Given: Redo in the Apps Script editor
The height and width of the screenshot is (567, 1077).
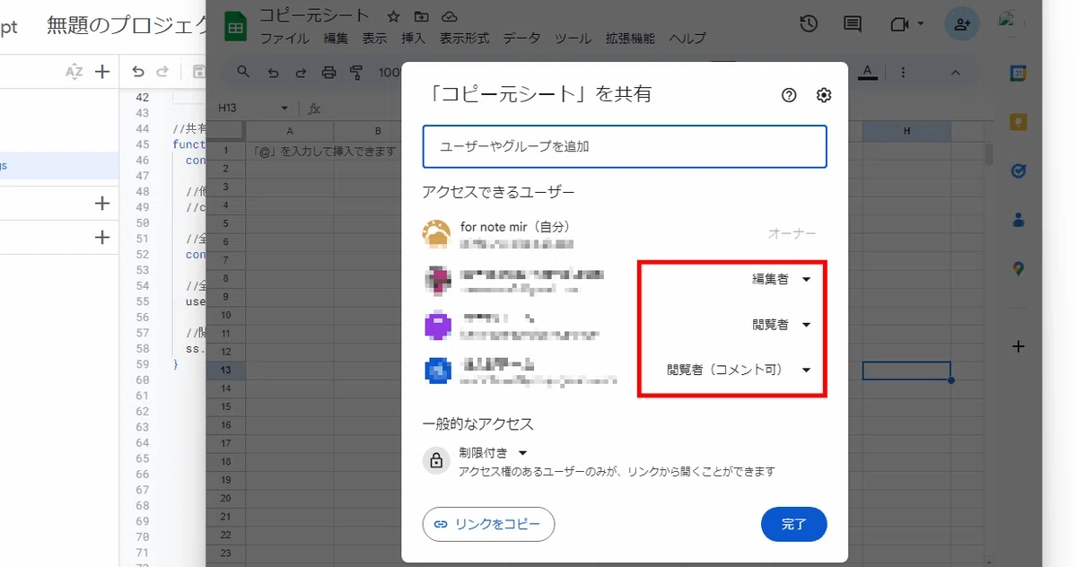Looking at the screenshot, I should (162, 72).
